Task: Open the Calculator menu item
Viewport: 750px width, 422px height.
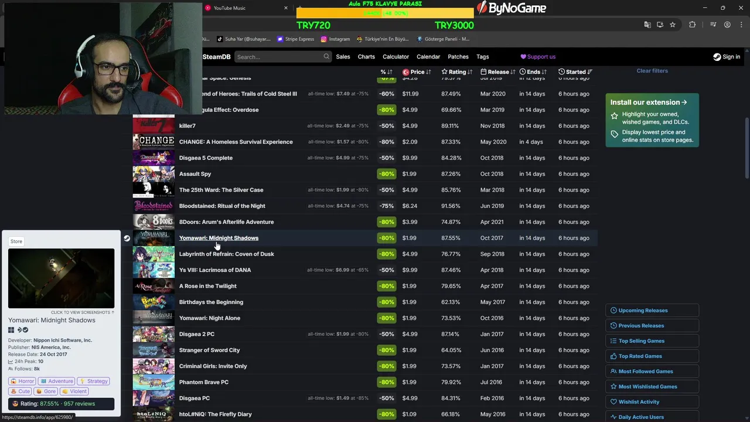Action: pyautogui.click(x=396, y=57)
